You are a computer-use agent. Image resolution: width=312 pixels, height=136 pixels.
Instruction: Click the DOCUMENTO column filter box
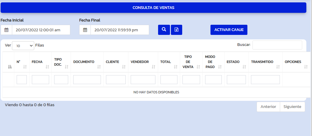pos(87,80)
